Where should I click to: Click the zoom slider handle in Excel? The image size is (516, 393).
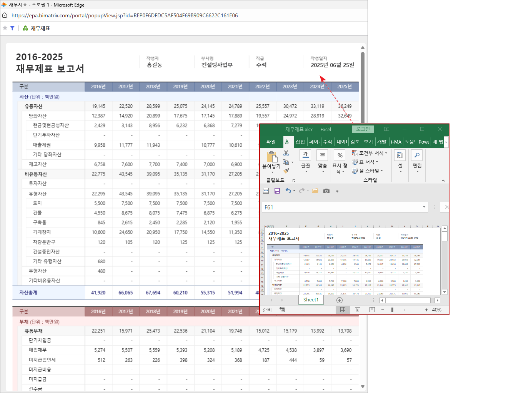point(392,310)
